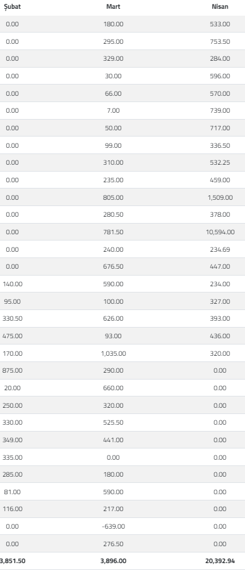Click the Mart total 3,896.00
245x570 pixels.
click(x=113, y=561)
